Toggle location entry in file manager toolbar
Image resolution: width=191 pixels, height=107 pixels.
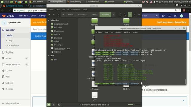click(x=120, y=15)
